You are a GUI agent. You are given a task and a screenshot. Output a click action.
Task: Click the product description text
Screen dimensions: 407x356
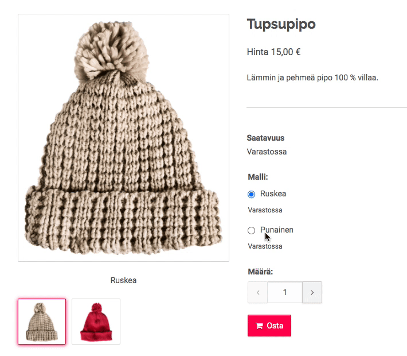(x=312, y=78)
